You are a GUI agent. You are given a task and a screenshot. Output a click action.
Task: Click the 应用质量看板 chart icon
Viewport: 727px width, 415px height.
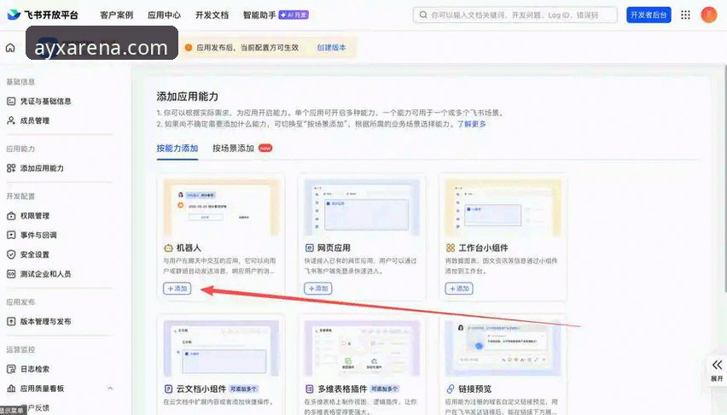[x=11, y=389]
